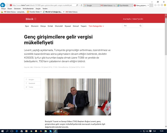Click the page vertical scrollbar thumb

[166, 37]
